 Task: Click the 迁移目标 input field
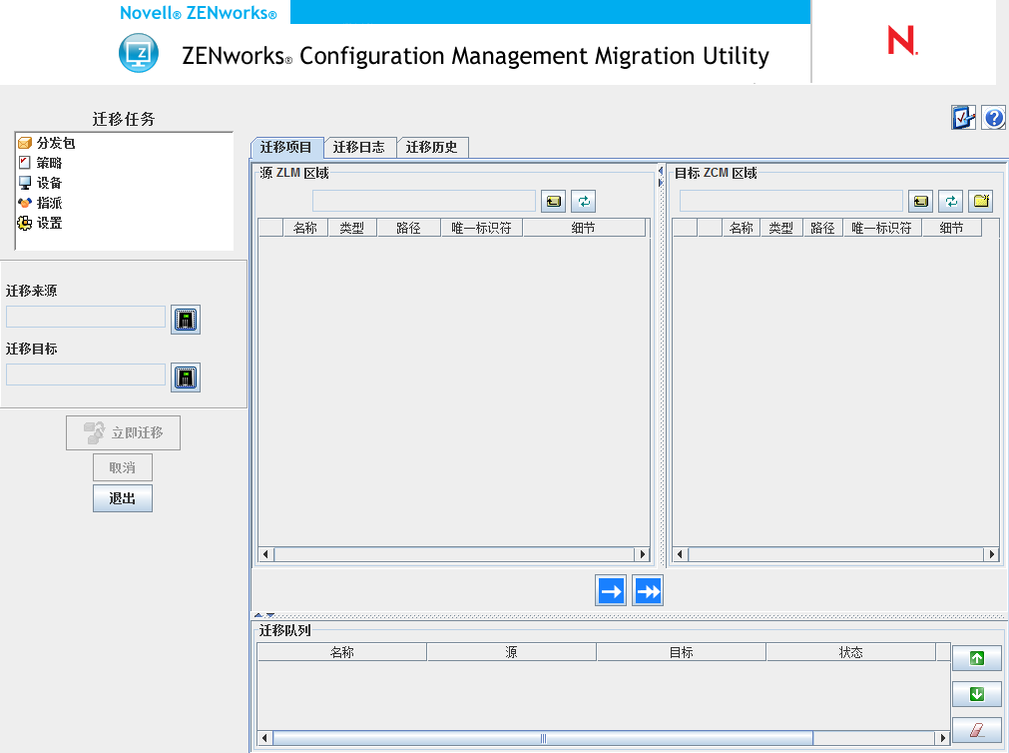pyautogui.click(x=86, y=375)
